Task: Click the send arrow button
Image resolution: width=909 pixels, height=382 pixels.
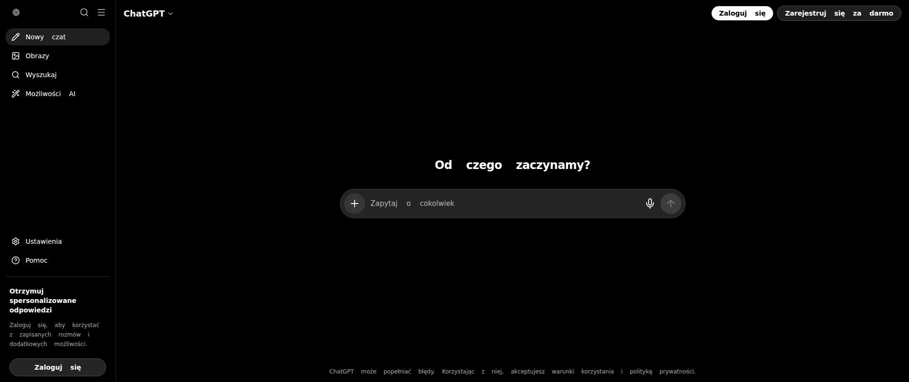Action: pyautogui.click(x=671, y=204)
